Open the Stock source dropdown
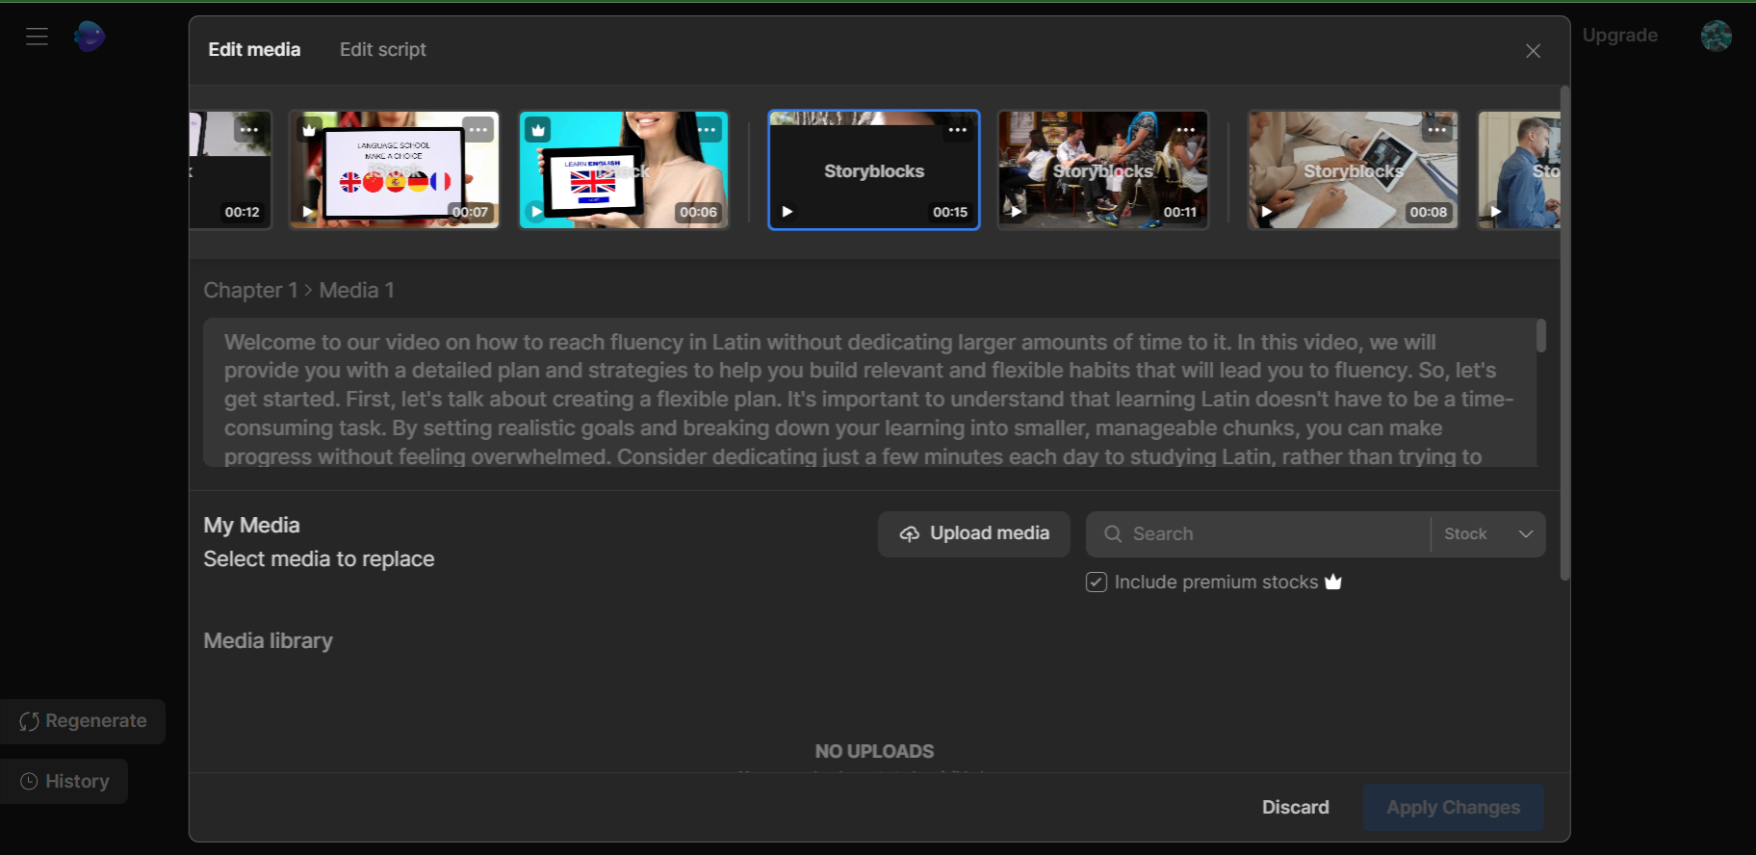Screen dimensions: 1756x855 [x=1488, y=534]
